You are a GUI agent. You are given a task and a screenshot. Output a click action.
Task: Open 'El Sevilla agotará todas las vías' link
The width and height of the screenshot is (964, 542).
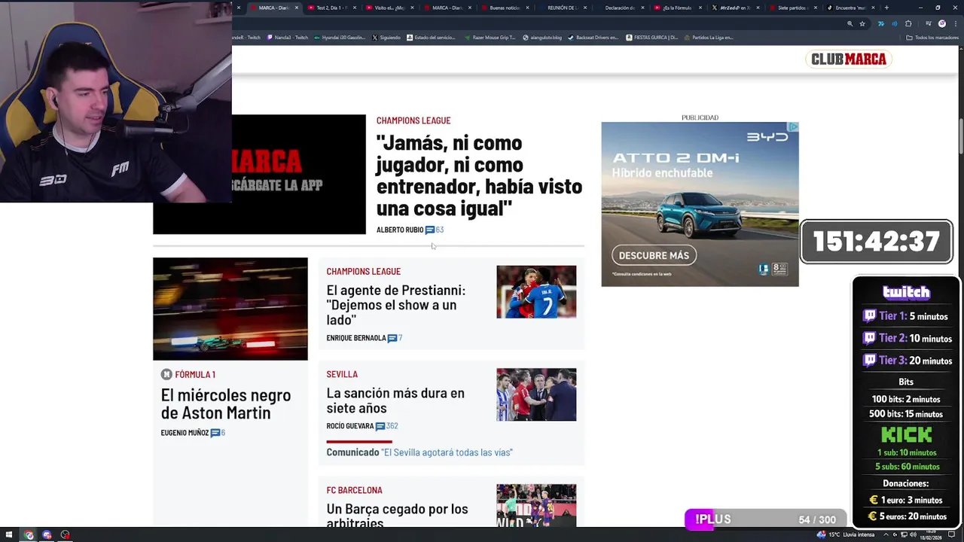pos(447,452)
